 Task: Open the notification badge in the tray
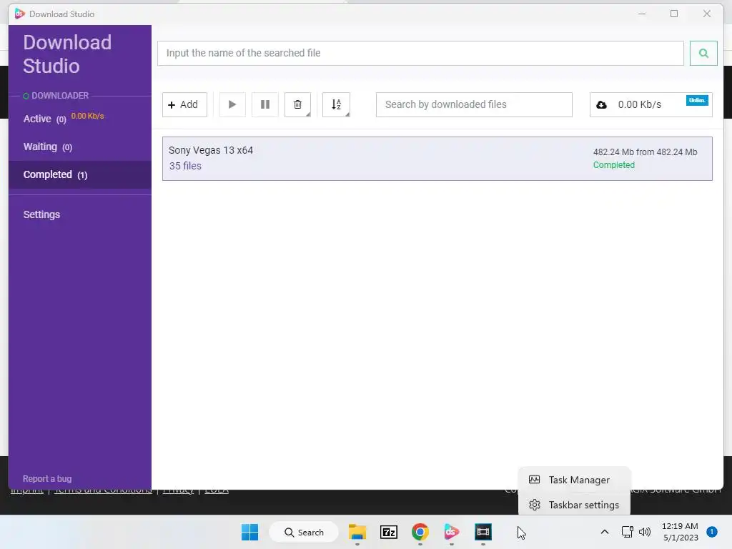tap(711, 532)
